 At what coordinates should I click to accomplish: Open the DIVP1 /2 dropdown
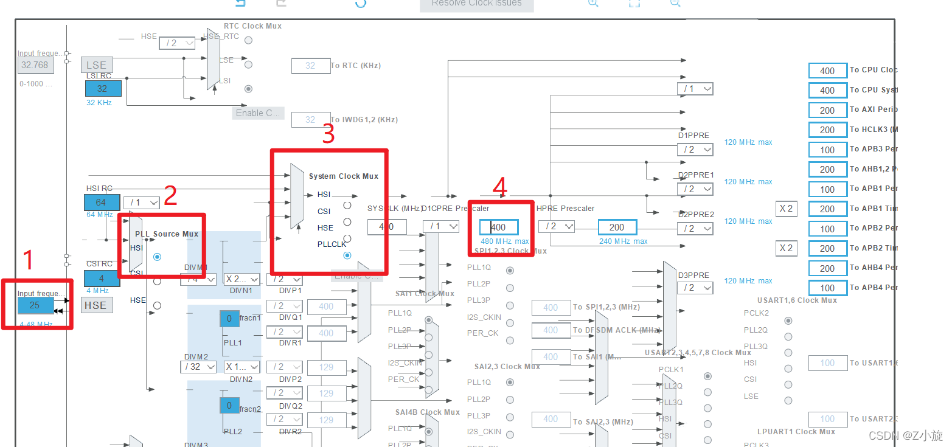click(284, 279)
